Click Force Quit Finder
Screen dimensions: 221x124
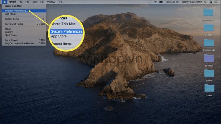(15, 24)
